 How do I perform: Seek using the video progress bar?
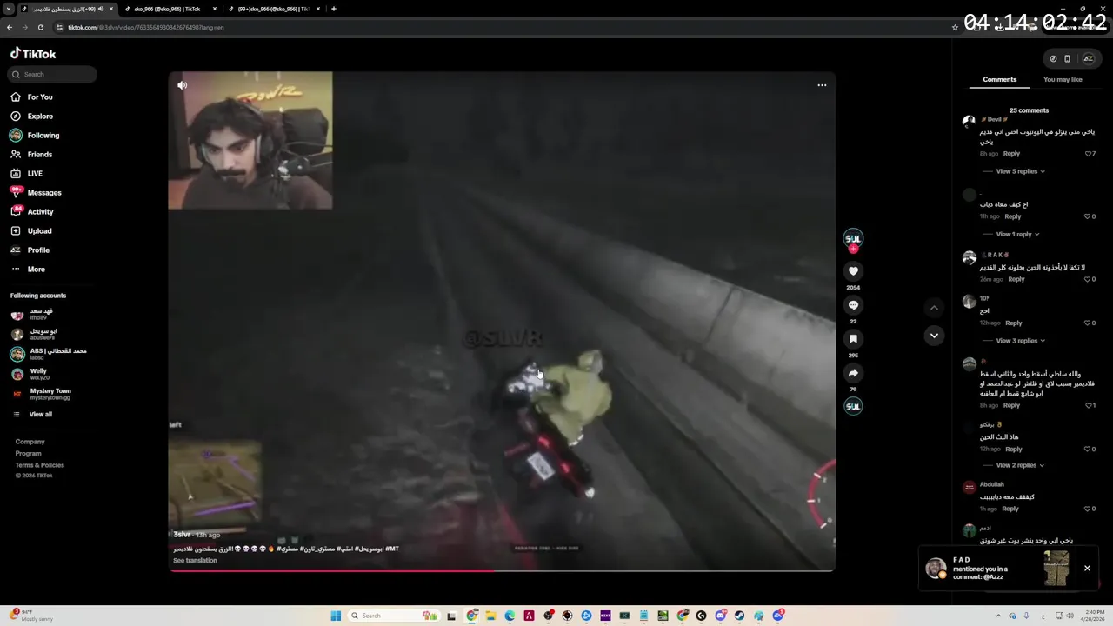pyautogui.click(x=502, y=570)
